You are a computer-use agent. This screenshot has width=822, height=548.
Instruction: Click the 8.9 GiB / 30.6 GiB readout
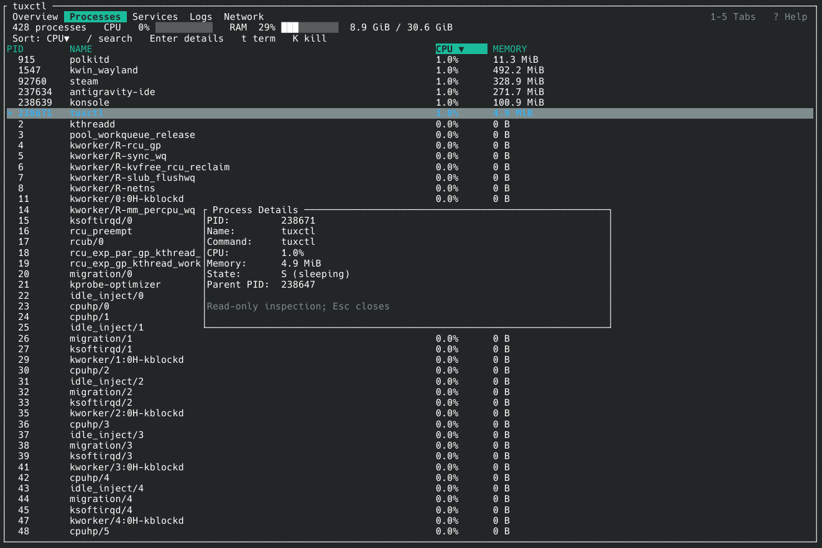click(401, 27)
